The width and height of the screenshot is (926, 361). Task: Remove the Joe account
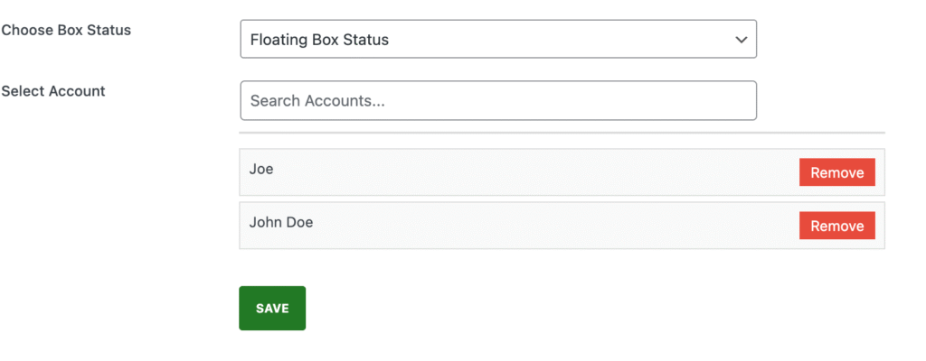(x=836, y=172)
